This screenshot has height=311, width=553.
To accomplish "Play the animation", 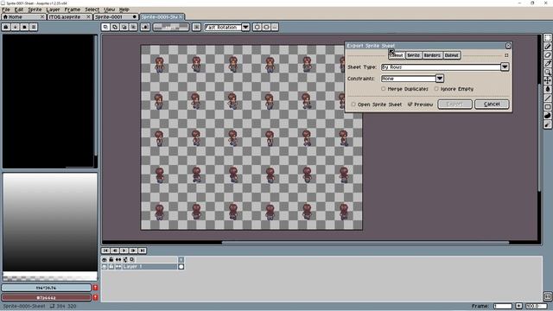I will [x=124, y=251].
